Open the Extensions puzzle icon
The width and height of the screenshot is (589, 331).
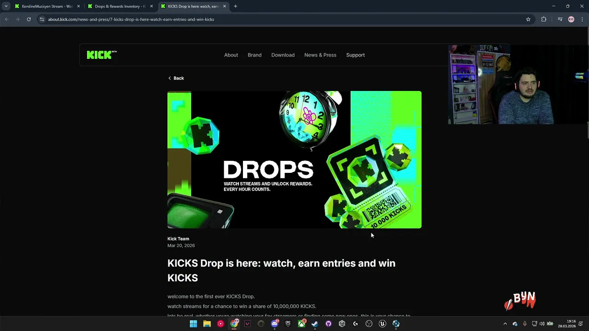[544, 19]
